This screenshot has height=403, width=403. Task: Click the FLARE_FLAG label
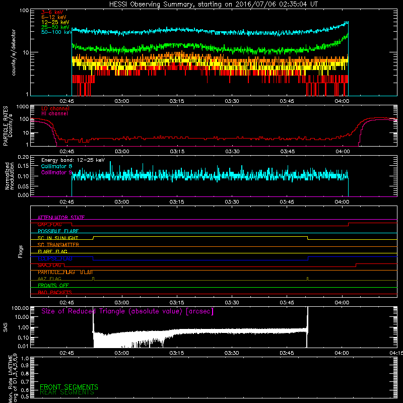pos(52,251)
